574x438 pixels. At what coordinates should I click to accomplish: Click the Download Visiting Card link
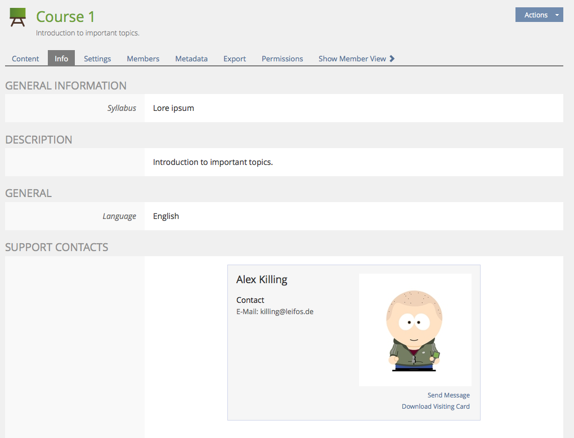[436, 406]
